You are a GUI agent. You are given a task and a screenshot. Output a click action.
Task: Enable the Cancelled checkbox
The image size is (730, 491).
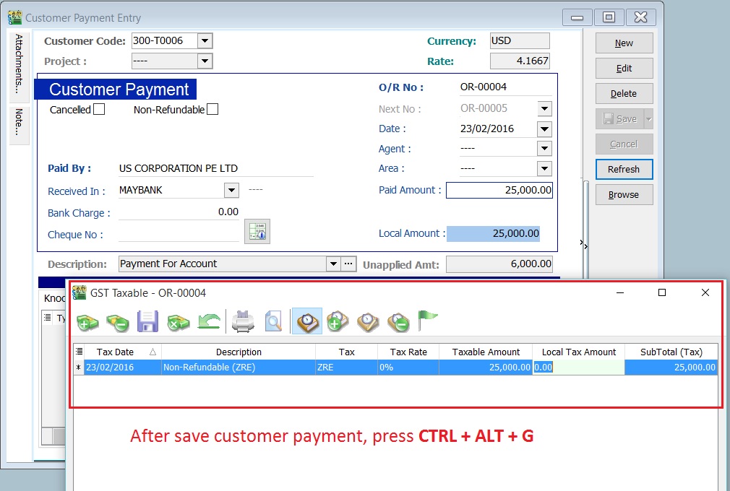98,109
